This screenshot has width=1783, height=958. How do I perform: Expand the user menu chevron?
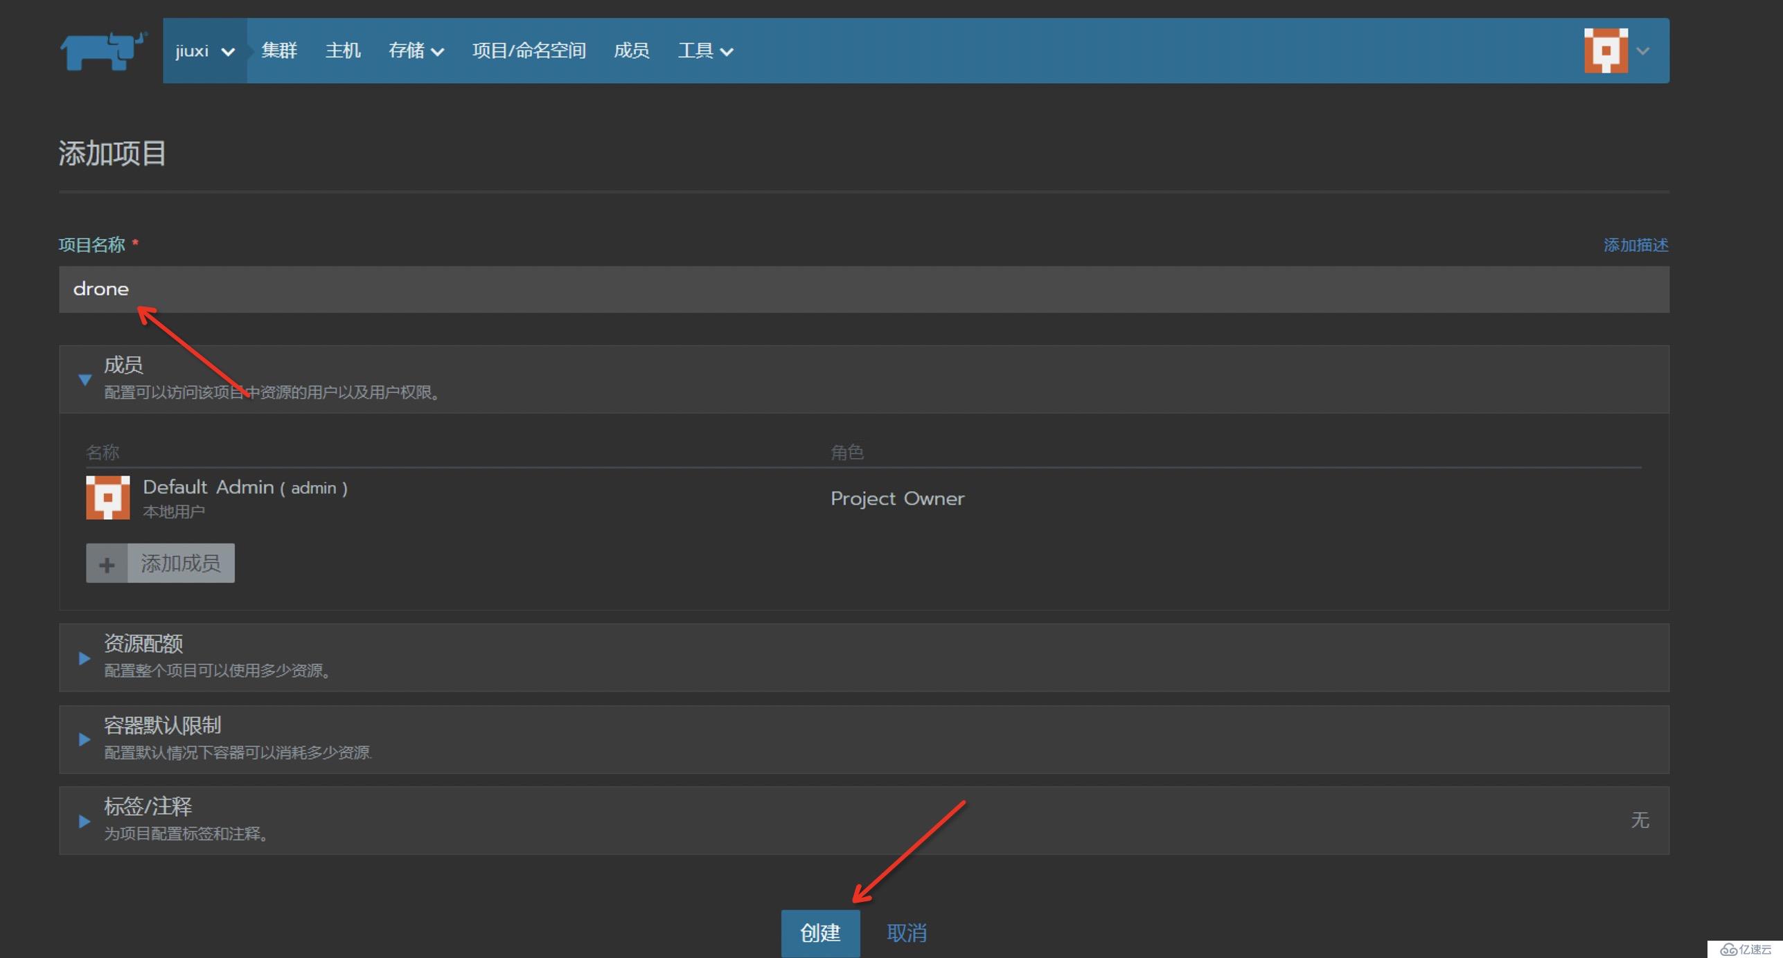click(x=1642, y=51)
